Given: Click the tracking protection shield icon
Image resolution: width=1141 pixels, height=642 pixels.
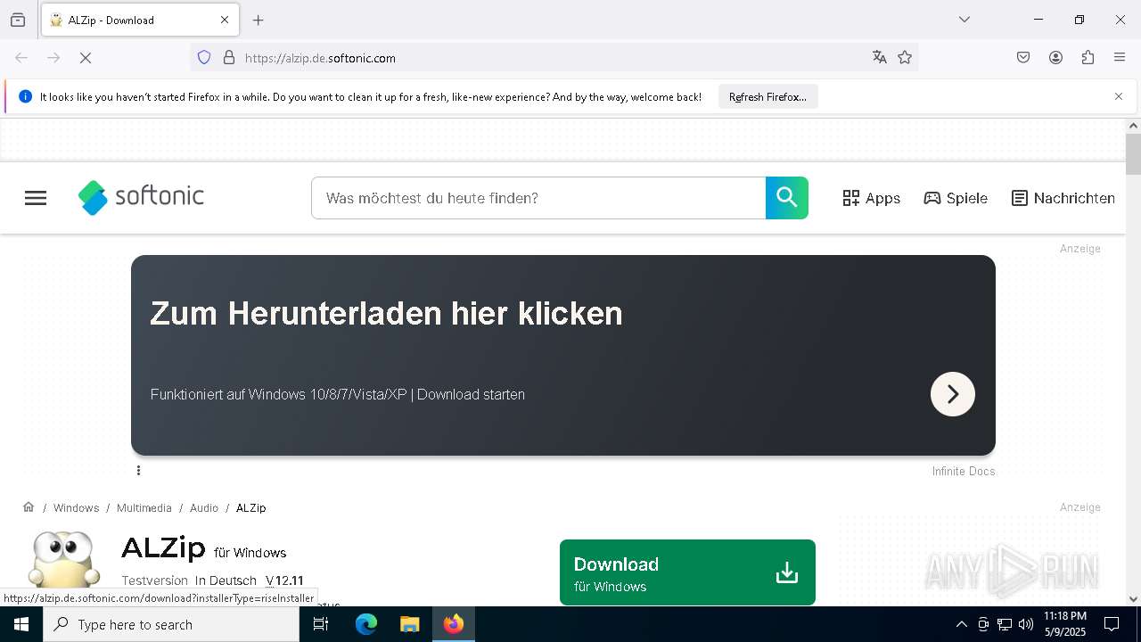Looking at the screenshot, I should click(204, 58).
